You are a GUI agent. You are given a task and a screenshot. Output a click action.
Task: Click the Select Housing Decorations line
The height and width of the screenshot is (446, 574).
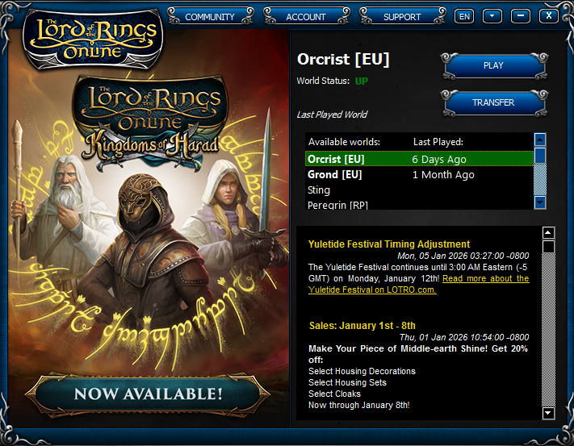point(362,372)
